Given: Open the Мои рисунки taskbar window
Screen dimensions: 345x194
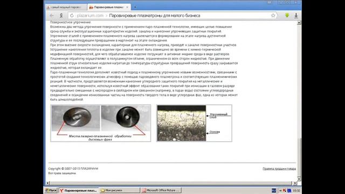Looking at the screenshot, I should (x=120, y=190).
